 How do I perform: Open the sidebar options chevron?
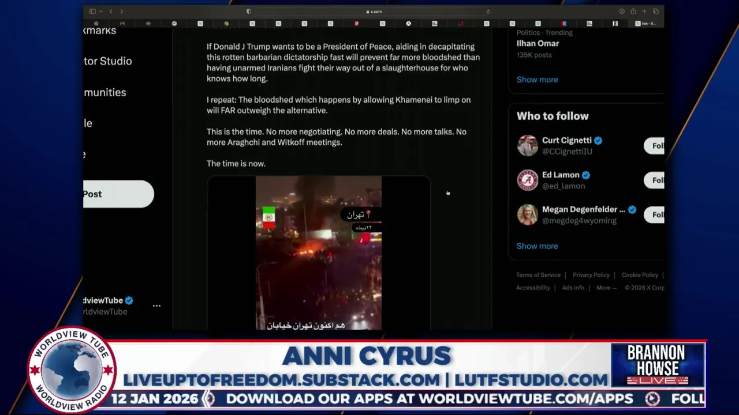(100, 12)
